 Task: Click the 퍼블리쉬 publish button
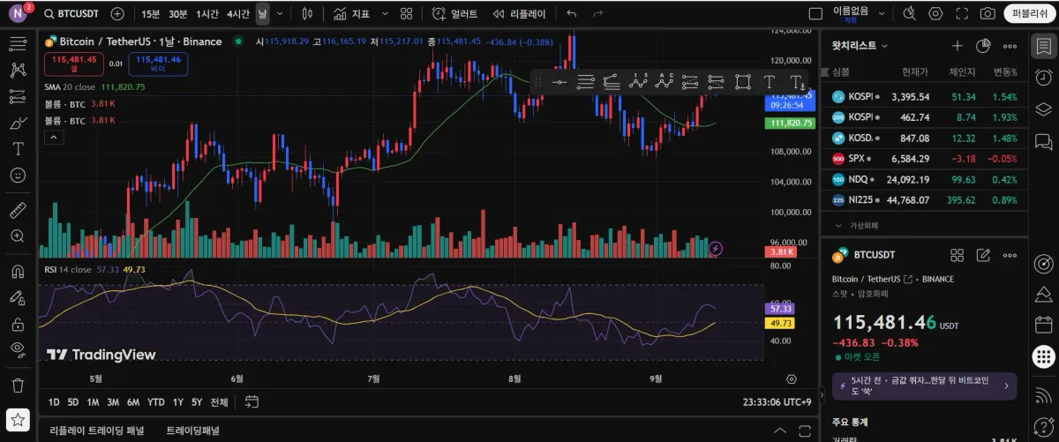point(1029,14)
